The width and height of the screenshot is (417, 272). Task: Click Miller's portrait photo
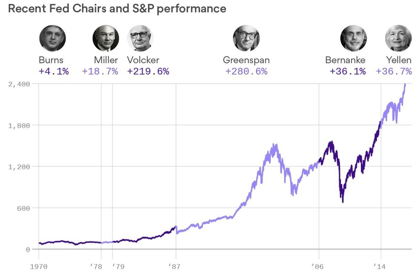coord(106,38)
